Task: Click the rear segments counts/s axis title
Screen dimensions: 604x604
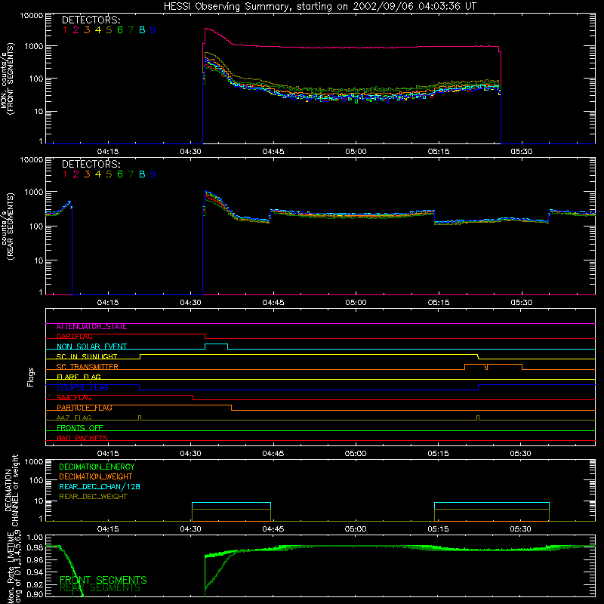Action: coord(8,226)
